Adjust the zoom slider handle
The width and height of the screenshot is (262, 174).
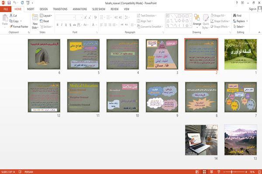tap(231, 172)
